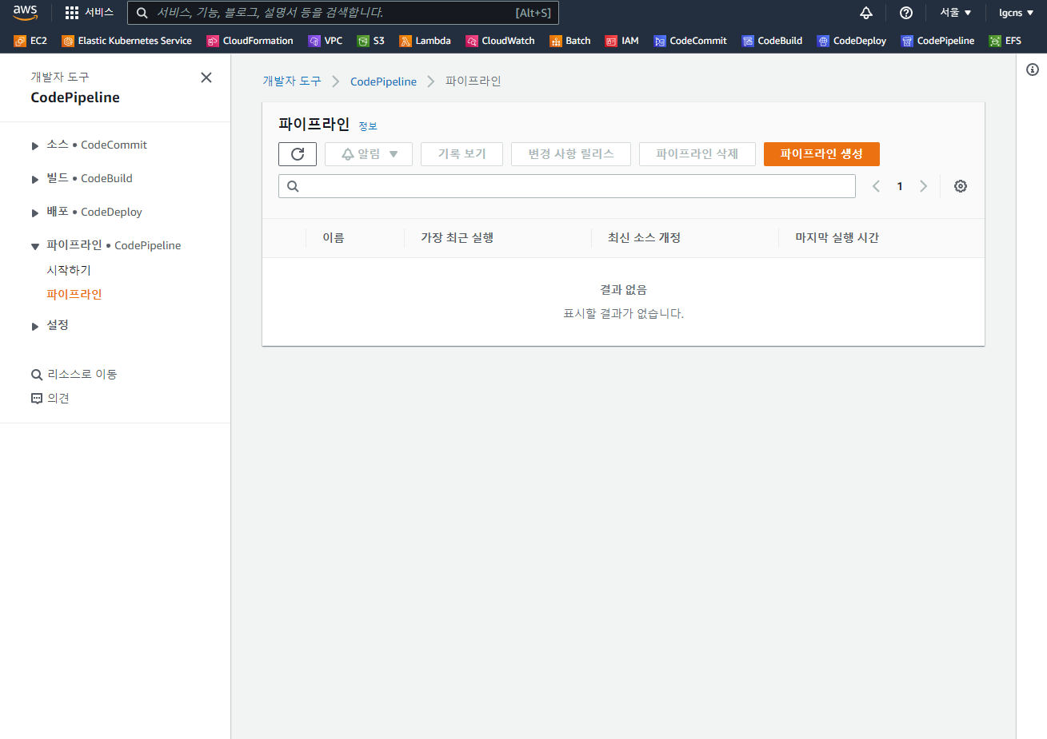
Task: Open EC2 shortcut in favorites bar
Action: [30, 41]
